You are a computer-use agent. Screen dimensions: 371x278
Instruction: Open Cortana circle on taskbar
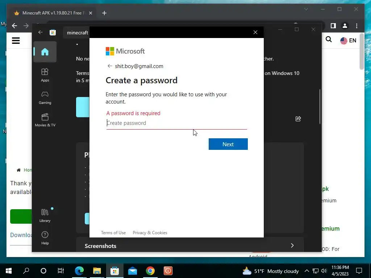coord(43,271)
